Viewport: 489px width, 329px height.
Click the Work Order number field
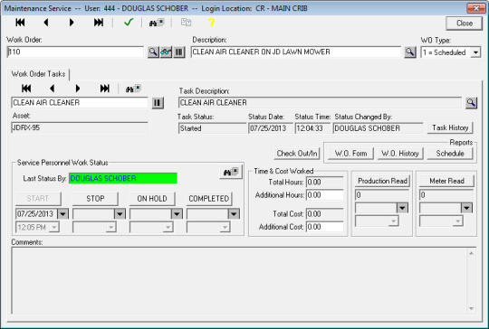[x=75, y=52]
